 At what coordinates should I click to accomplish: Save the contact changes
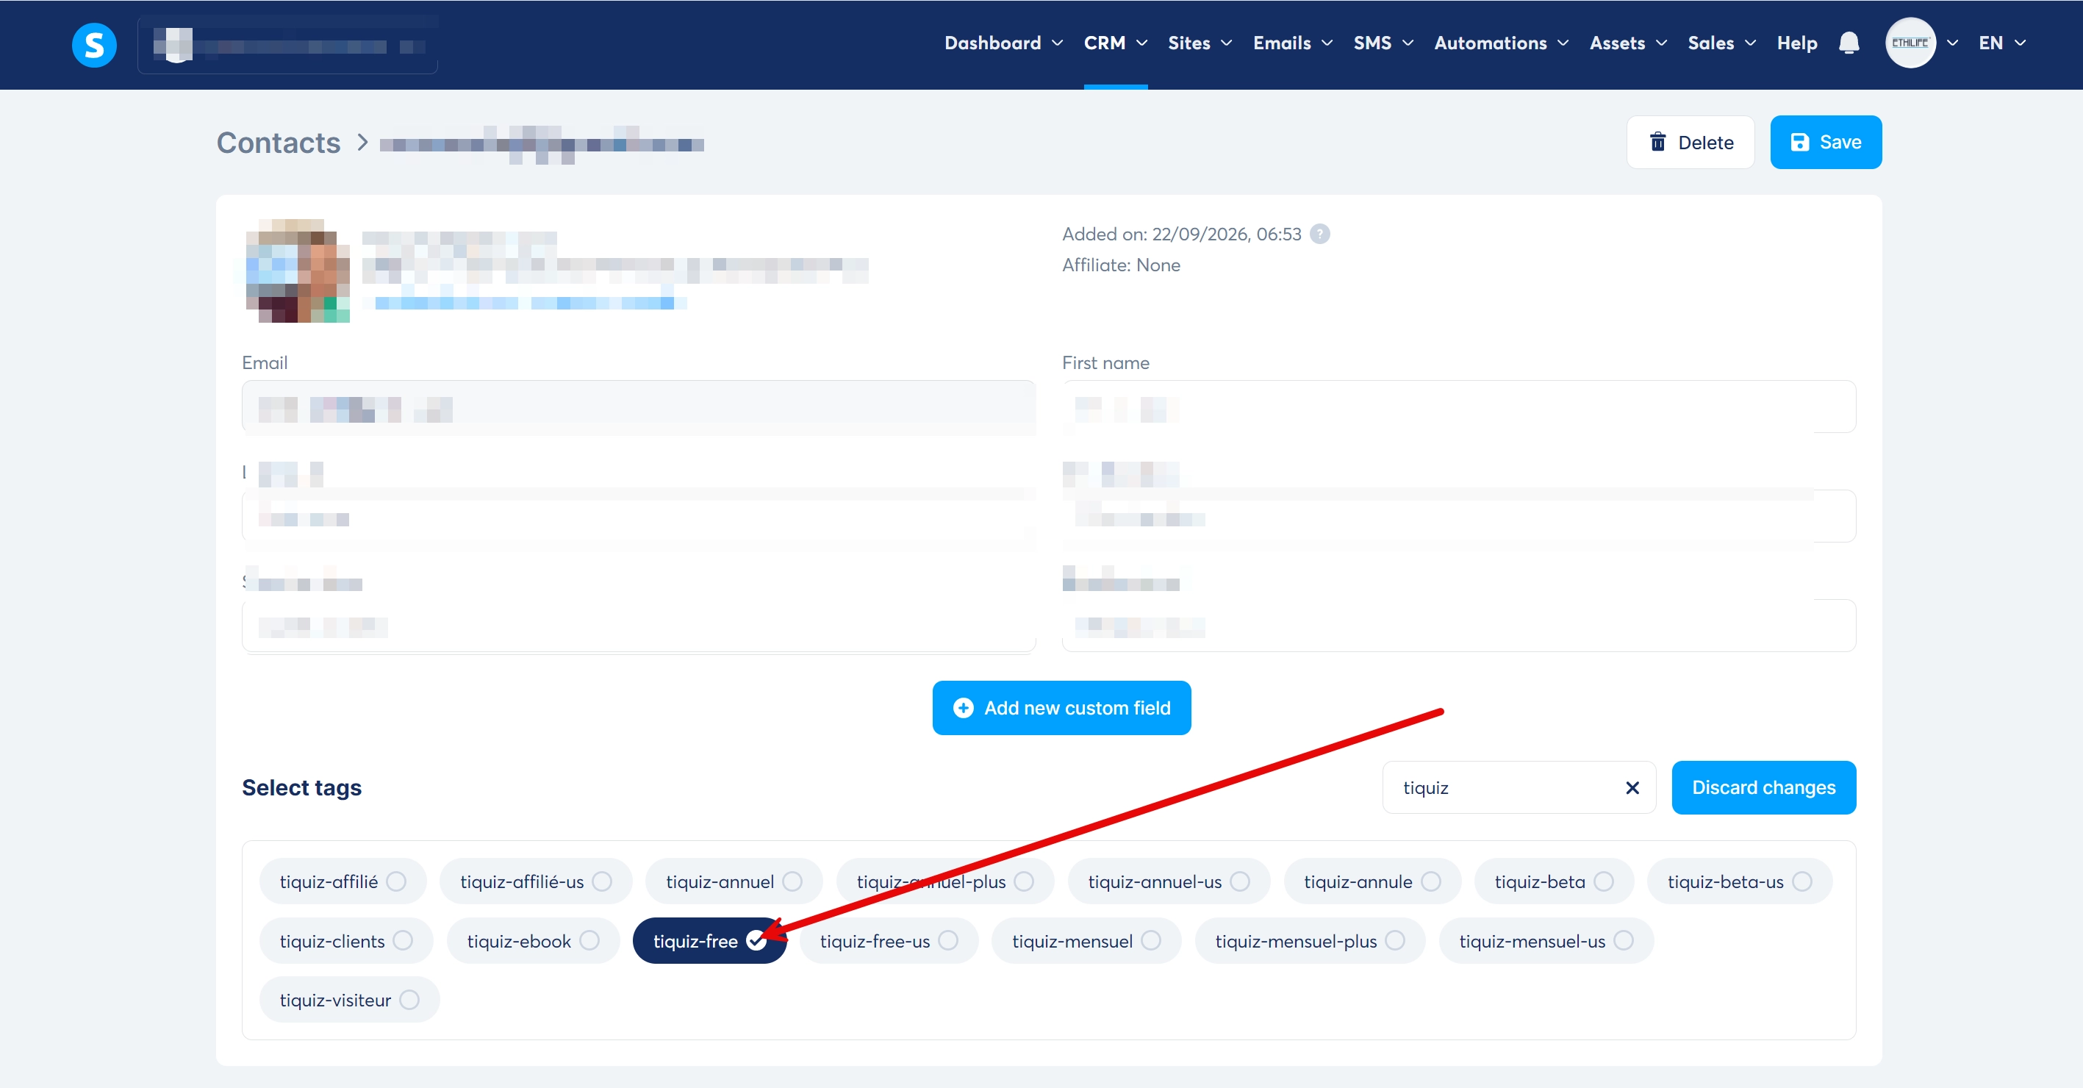(1825, 143)
